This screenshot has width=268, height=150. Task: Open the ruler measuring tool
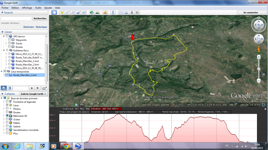[x=113, y=13]
